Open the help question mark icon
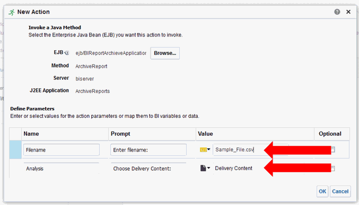Screen dimensions: 359x205 pos(337,12)
